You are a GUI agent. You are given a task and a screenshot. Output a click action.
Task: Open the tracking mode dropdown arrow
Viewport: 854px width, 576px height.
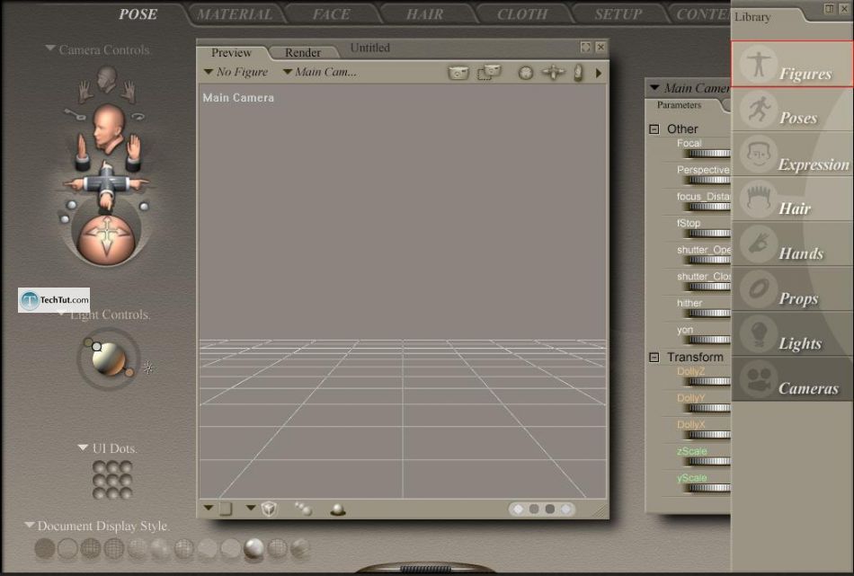click(x=251, y=508)
